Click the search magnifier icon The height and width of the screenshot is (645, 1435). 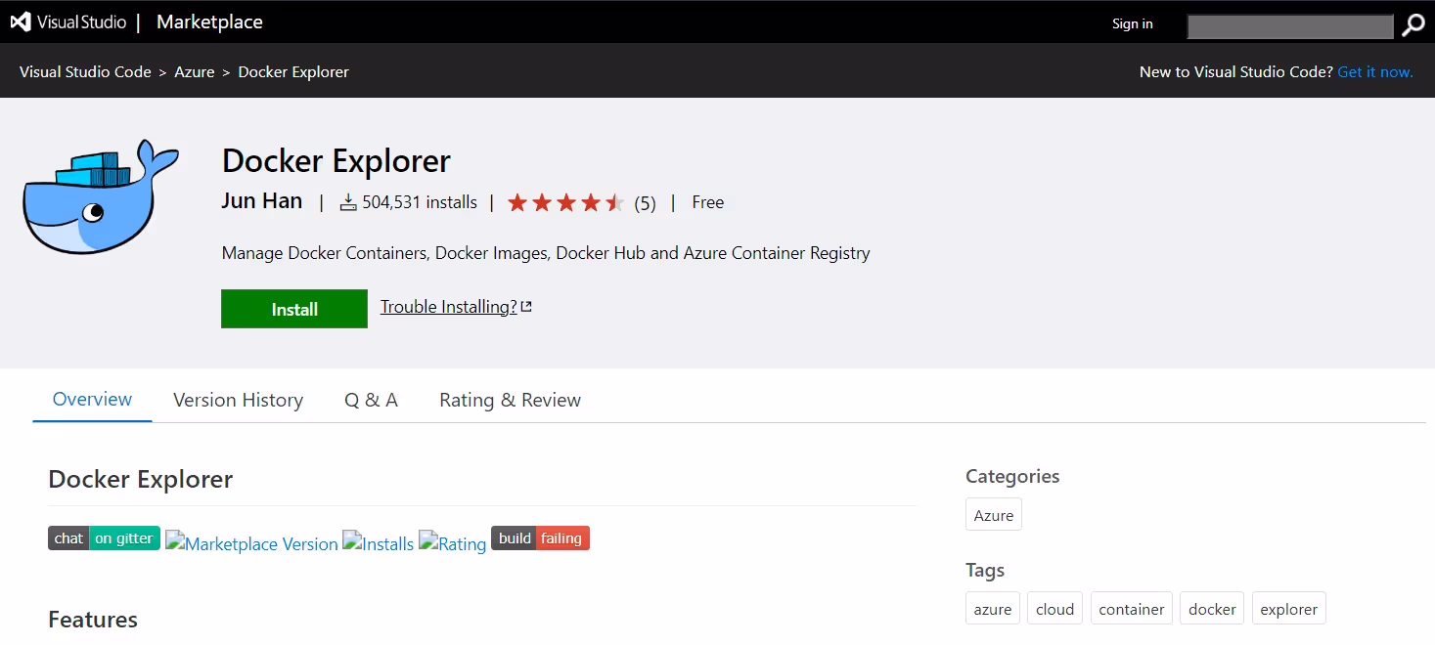pyautogui.click(x=1413, y=26)
